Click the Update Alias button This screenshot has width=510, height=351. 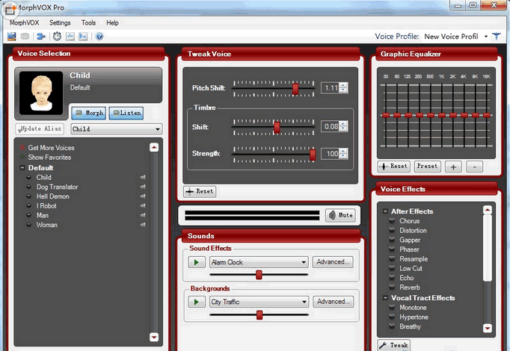point(40,129)
